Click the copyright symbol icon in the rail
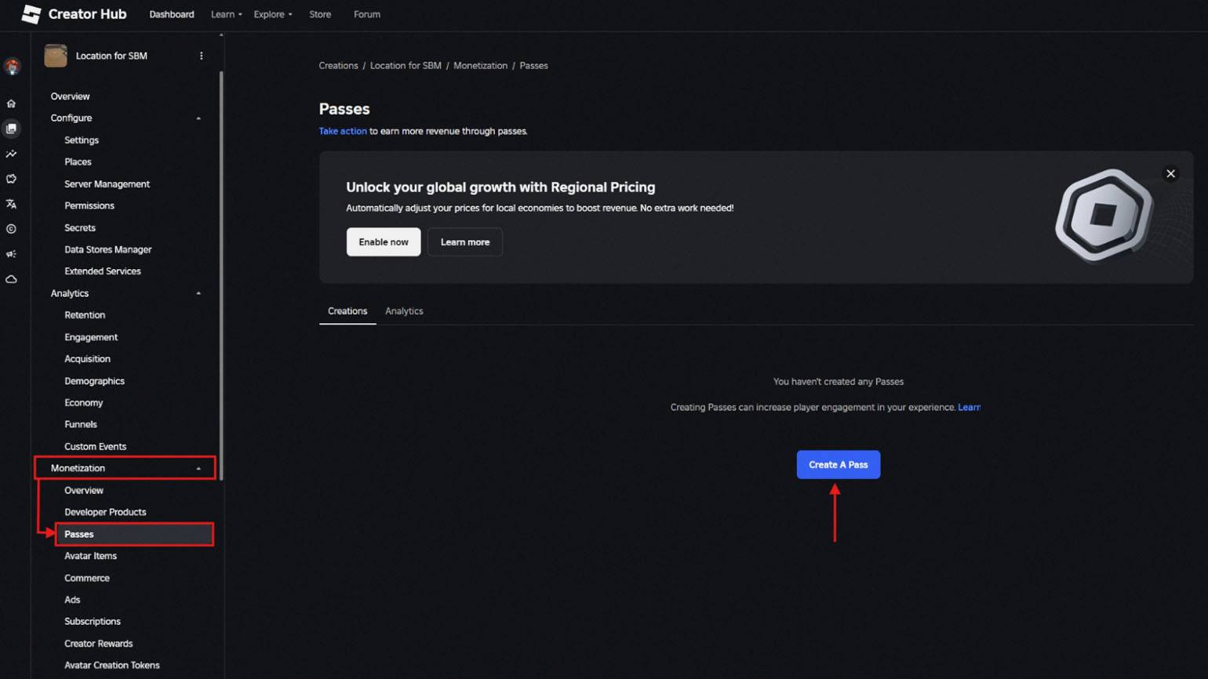This screenshot has height=679, width=1208. pos(11,229)
